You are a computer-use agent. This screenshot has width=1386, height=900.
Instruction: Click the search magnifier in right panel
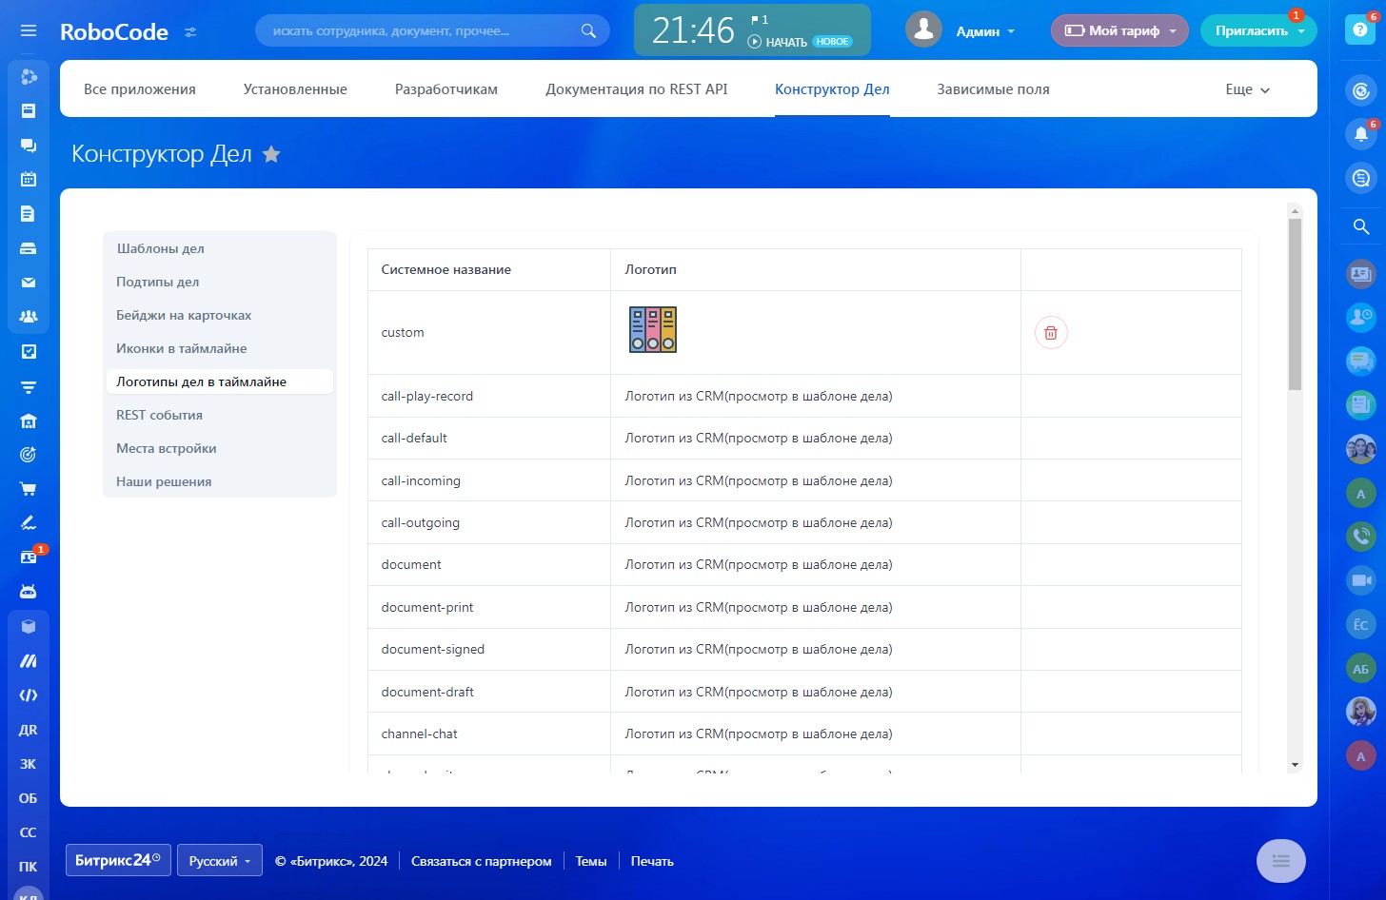(x=1360, y=226)
